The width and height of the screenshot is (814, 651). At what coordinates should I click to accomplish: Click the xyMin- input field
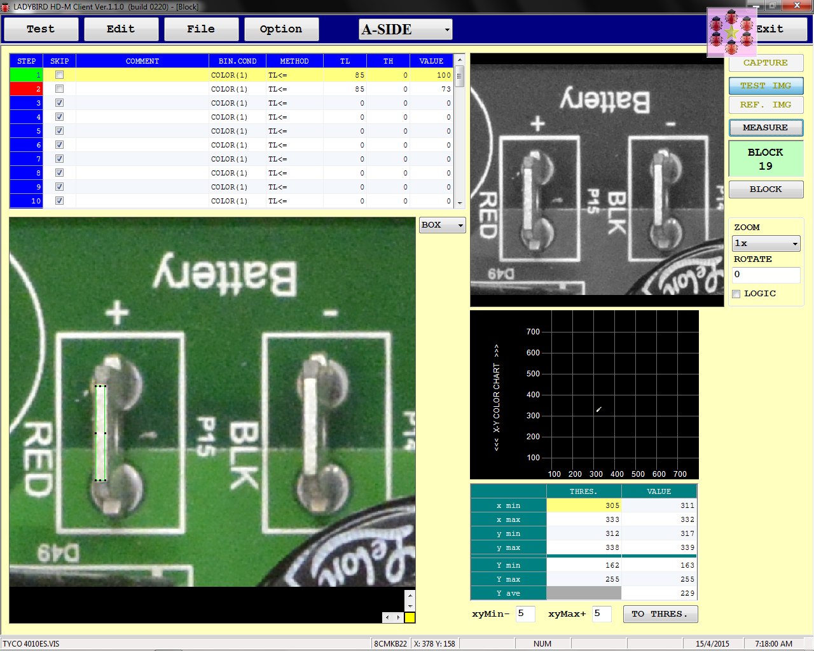pyautogui.click(x=525, y=613)
